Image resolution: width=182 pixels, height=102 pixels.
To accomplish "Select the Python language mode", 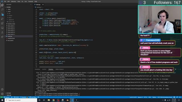I will click(x=154, y=97).
